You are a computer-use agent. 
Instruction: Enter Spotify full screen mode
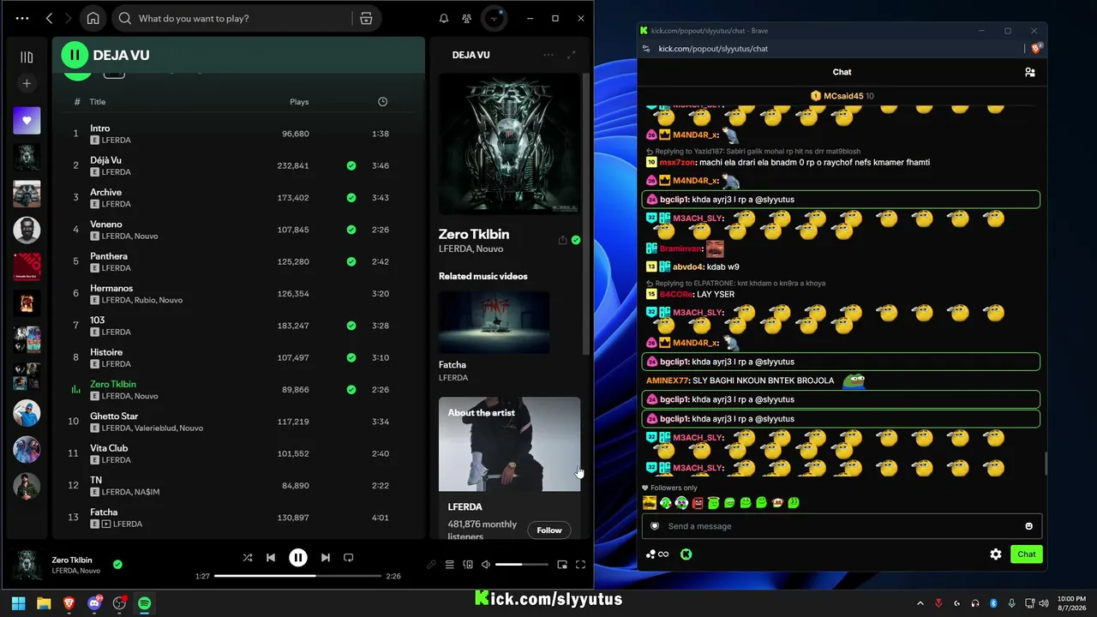580,565
